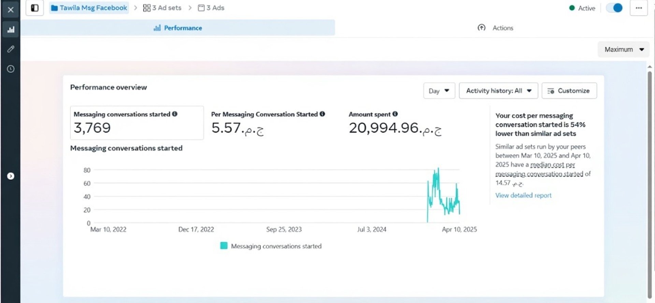Expand the Activity history: All dropdown
655x303 pixels.
(x=498, y=91)
